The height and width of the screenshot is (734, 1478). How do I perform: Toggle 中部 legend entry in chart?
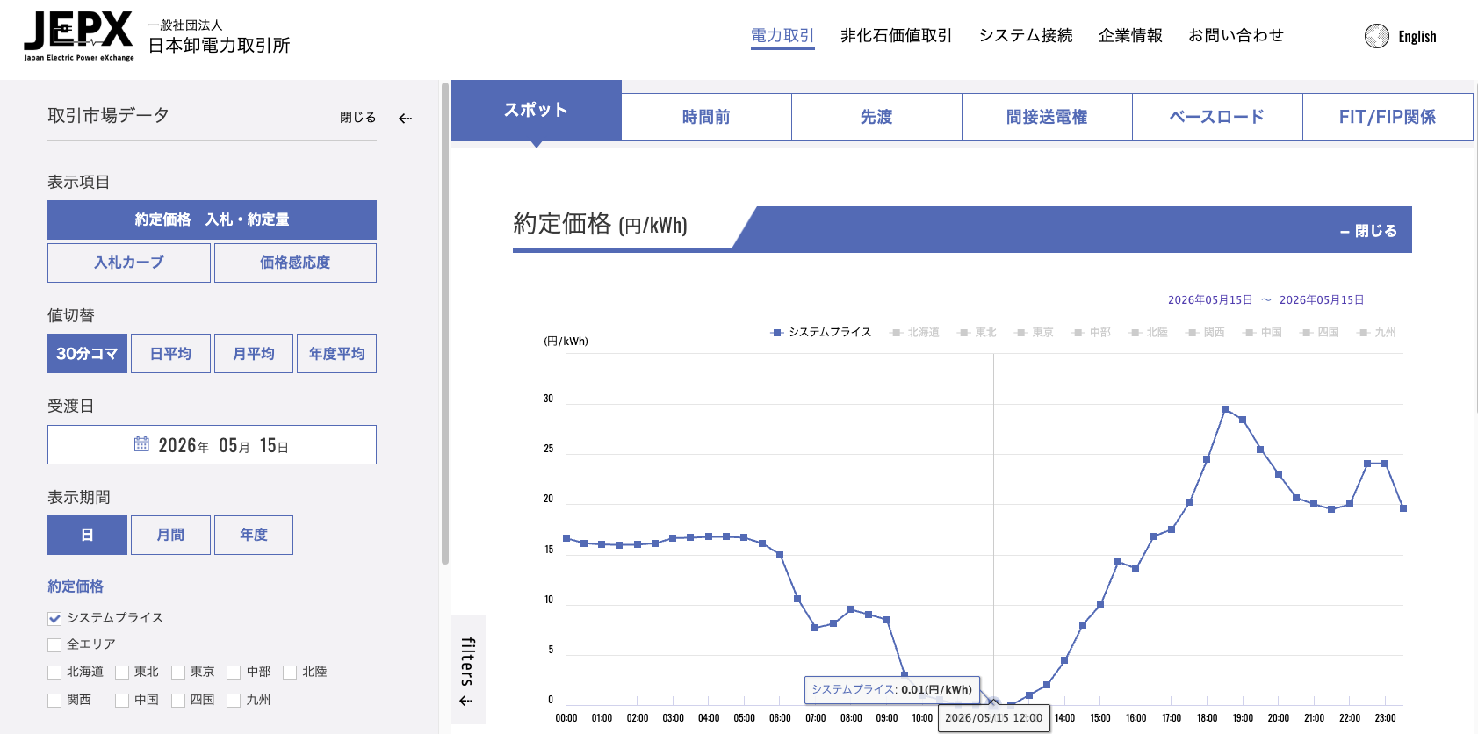coord(1091,333)
